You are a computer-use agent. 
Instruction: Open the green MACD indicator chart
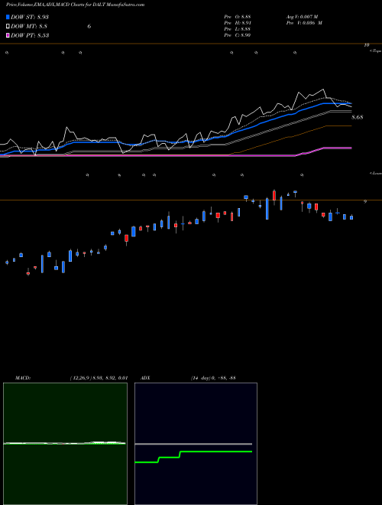(x=65, y=444)
